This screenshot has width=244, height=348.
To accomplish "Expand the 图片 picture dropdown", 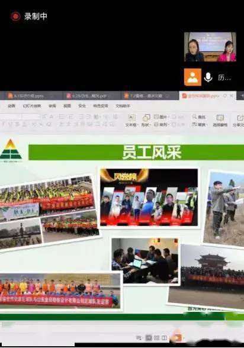I will (x=162, y=117).
